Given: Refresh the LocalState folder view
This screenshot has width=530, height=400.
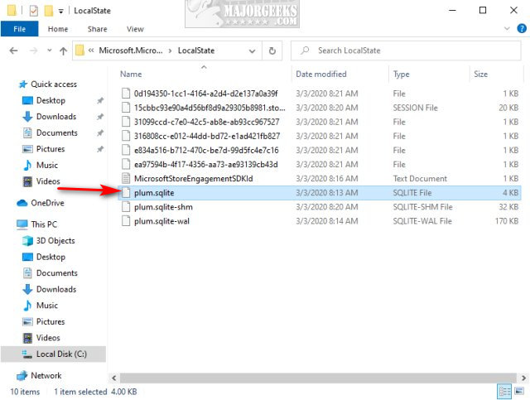Looking at the screenshot, I should [272, 51].
